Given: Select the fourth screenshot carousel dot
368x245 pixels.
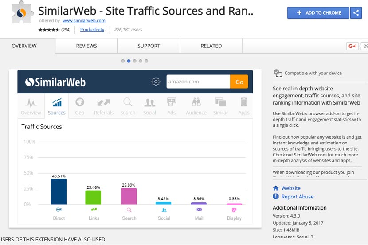Looking at the screenshot, I should click(141, 61).
